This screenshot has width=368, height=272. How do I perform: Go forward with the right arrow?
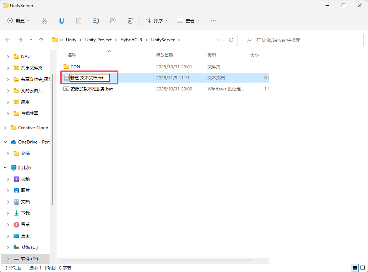tap(20, 40)
